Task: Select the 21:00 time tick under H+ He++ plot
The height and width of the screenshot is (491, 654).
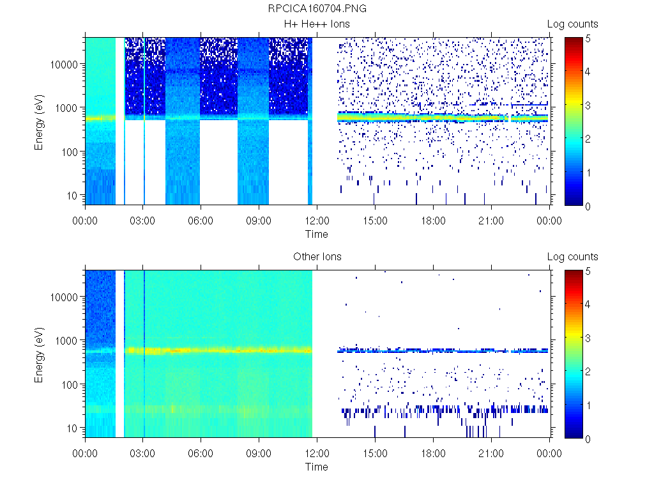Action: 491,221
